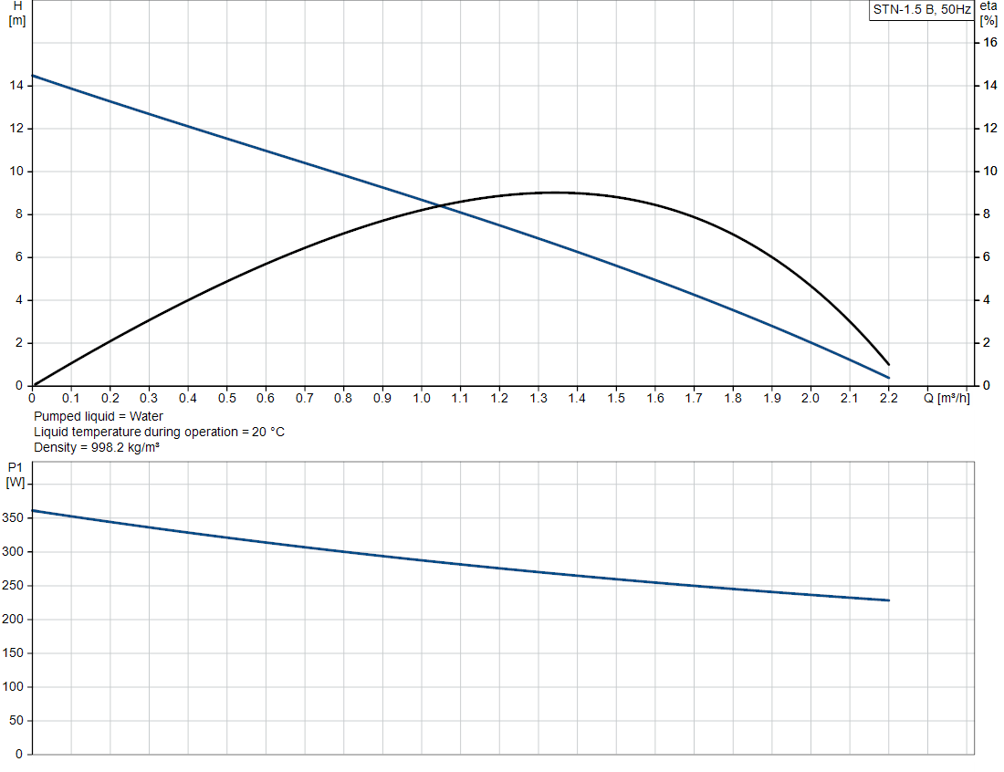Image resolution: width=1004 pixels, height=772 pixels.
Task: Click the Q [m³/h] axis label
Action: pyautogui.click(x=946, y=398)
